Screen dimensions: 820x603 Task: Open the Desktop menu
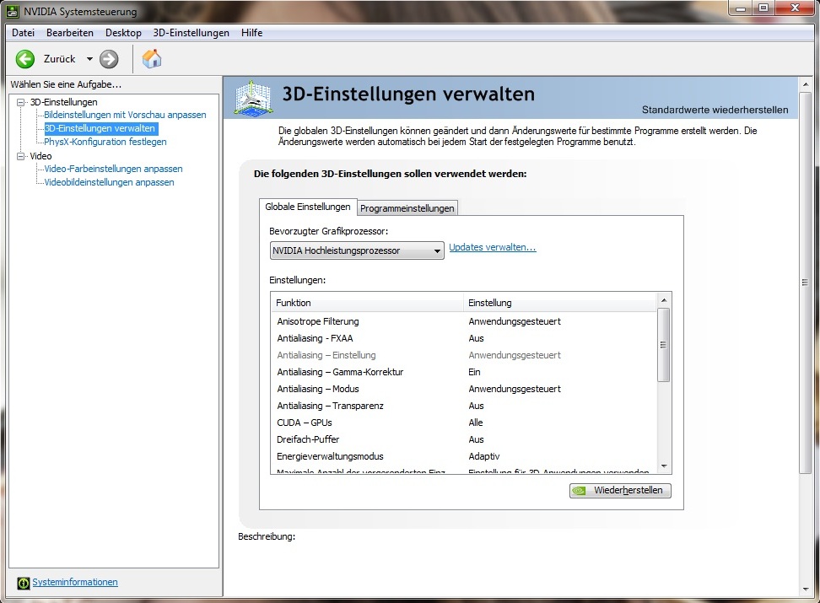123,32
